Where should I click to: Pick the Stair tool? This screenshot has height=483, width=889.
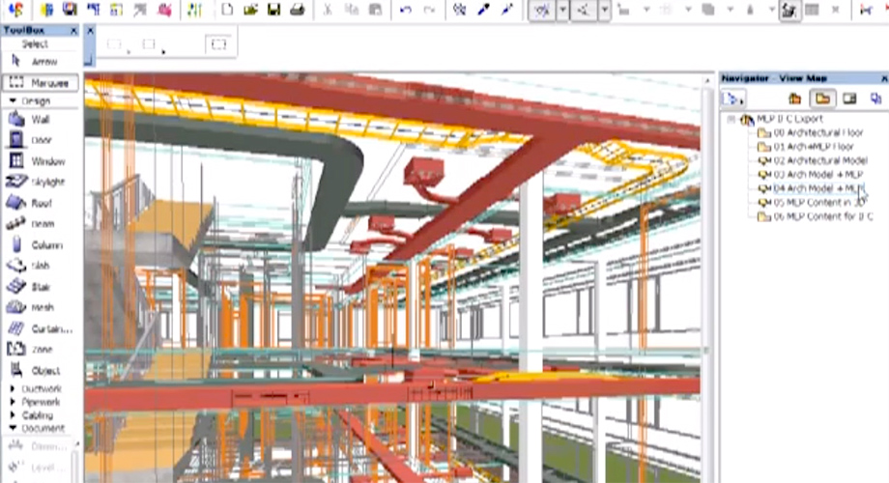point(40,286)
